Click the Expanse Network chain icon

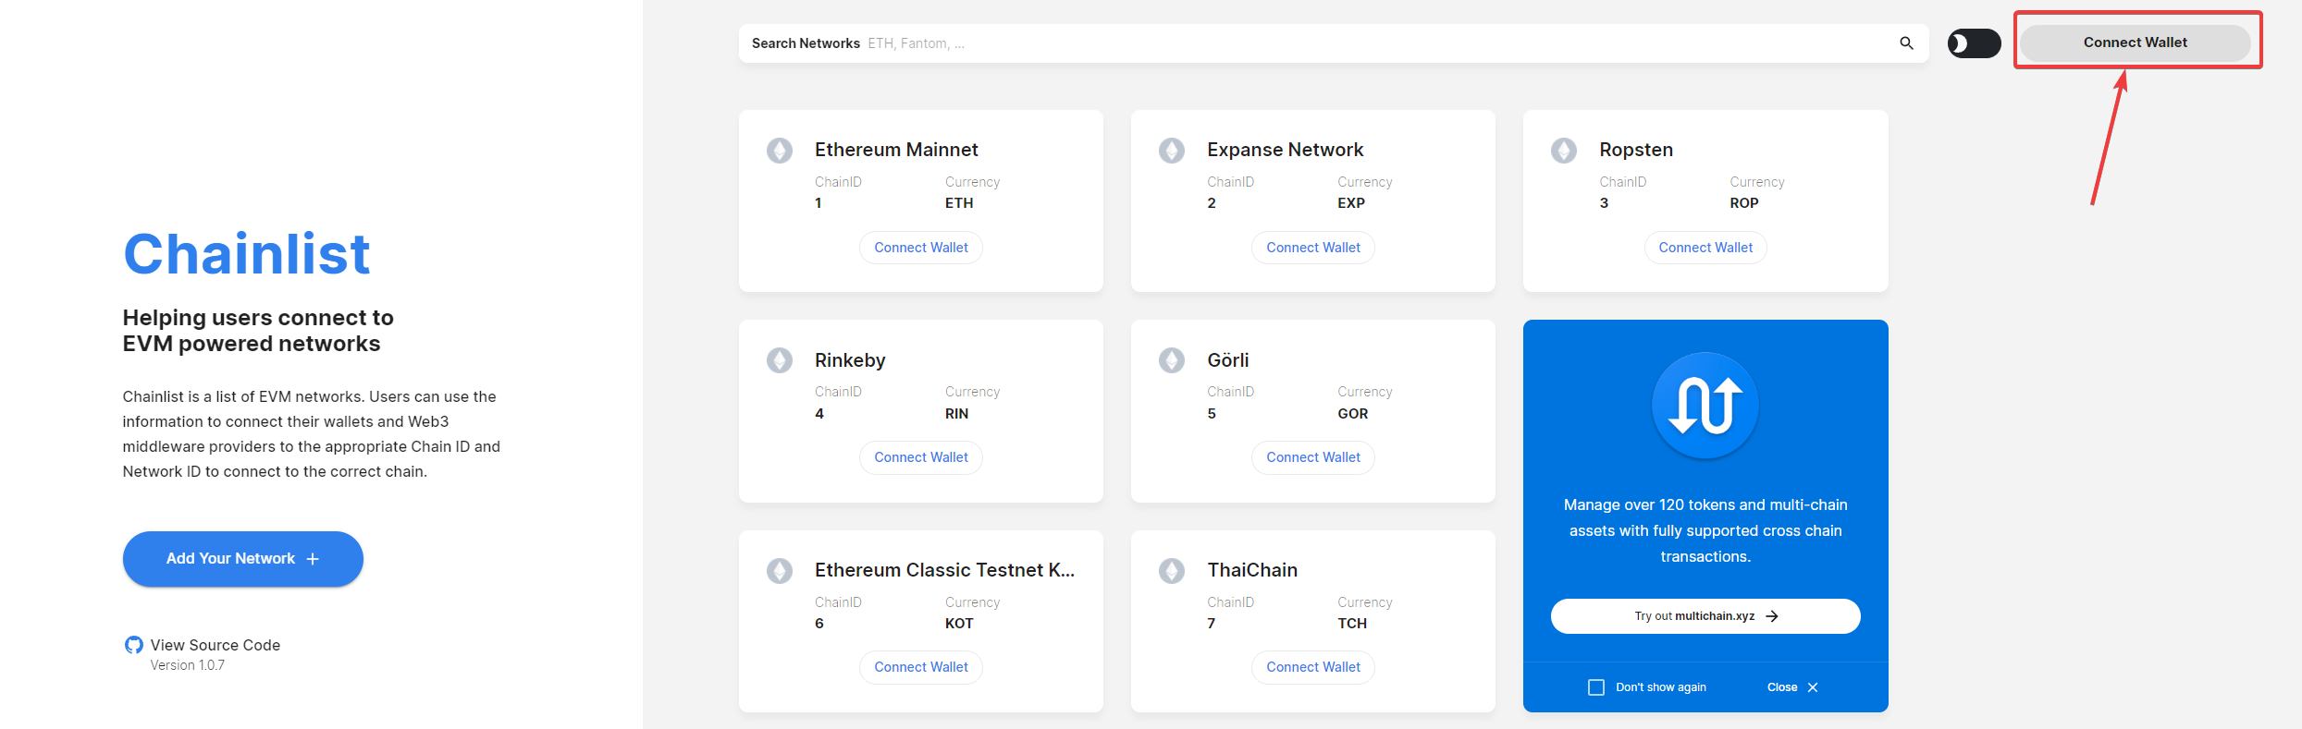tap(1172, 151)
